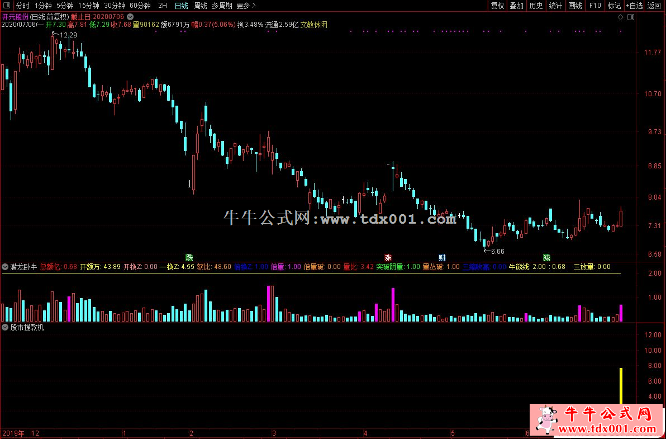Image resolution: width=666 pixels, height=439 pixels.
Task: Expand the 股市提款机 indicator menu arrow
Action: pos(5,327)
